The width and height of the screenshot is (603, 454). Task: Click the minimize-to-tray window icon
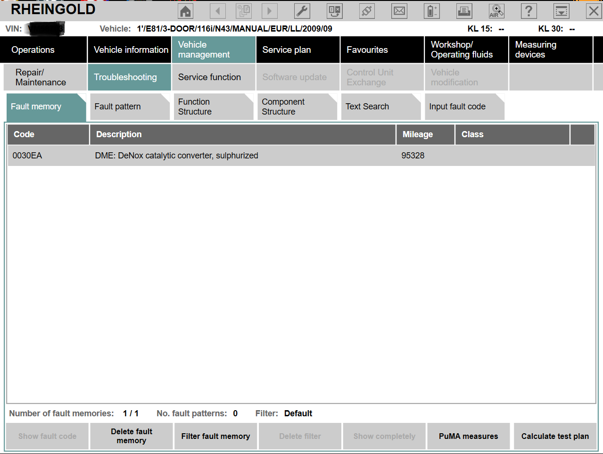pyautogui.click(x=561, y=11)
